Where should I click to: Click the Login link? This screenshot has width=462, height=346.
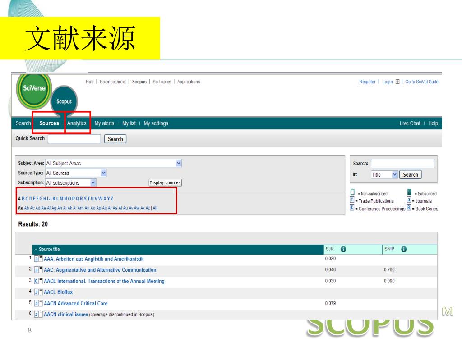(388, 82)
